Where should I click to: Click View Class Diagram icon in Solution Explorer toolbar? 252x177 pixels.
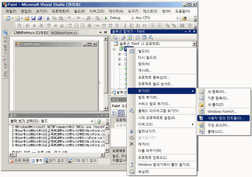tap(150, 37)
